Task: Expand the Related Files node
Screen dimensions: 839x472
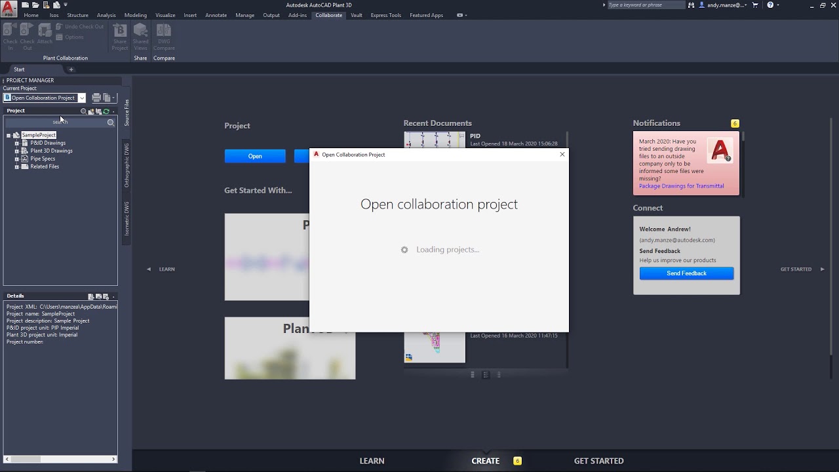Action: point(17,167)
